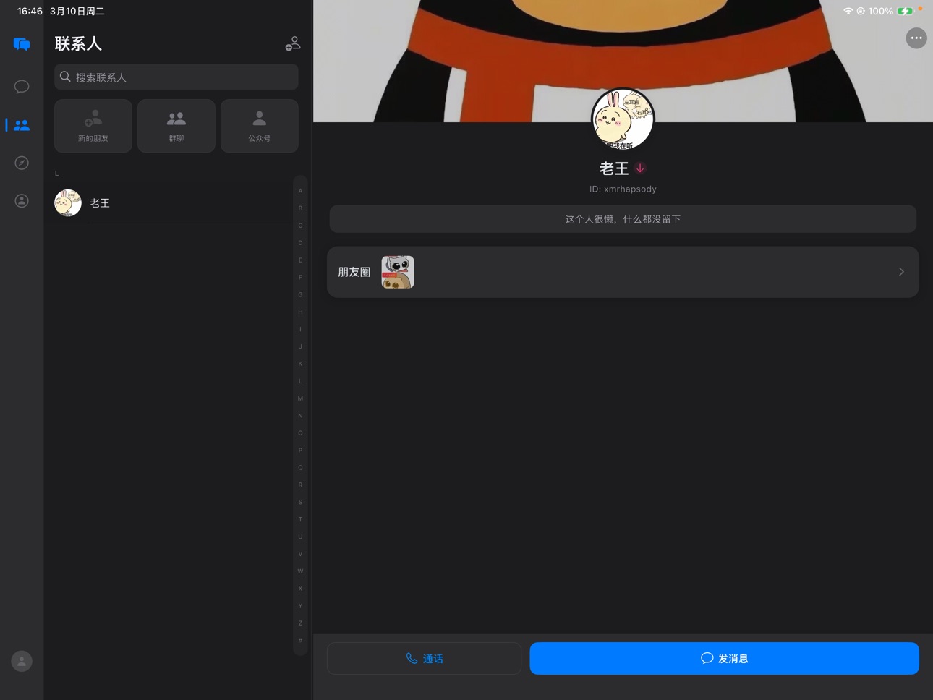Select contact 老王 in the list
The width and height of the screenshot is (933, 700).
pyautogui.click(x=174, y=203)
